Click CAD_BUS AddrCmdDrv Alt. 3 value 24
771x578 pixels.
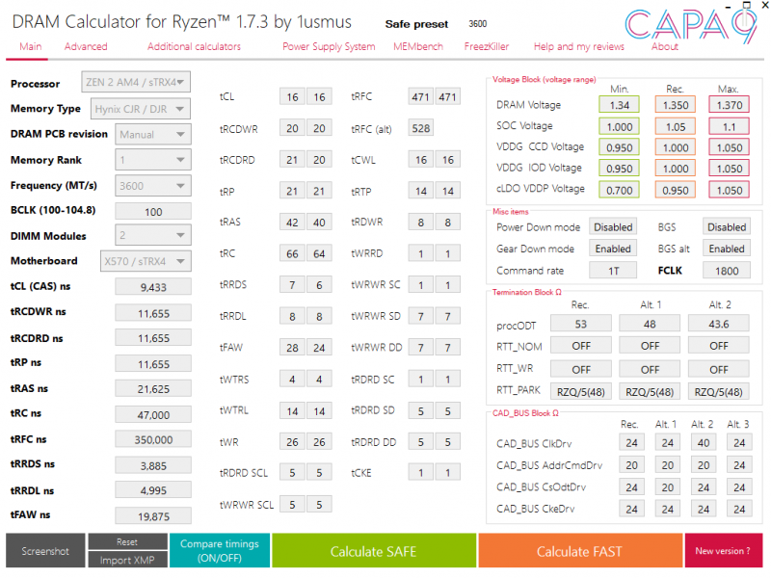point(739,465)
